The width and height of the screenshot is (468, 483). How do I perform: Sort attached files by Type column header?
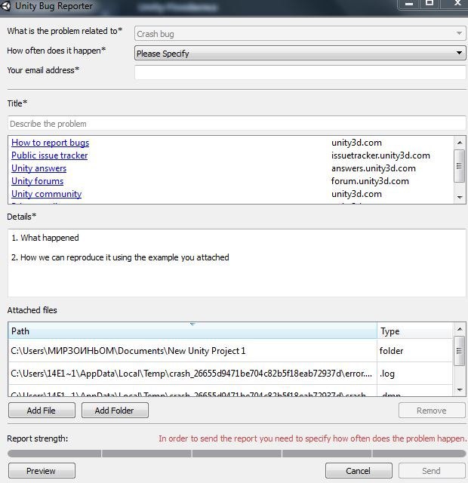pos(415,331)
